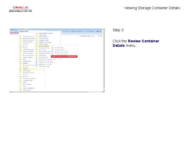Screen dimensions: 190x142
Task: Click the Worklist link in header
Action: click(67, 31)
